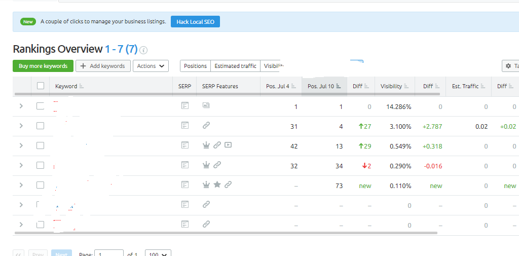
Task: Expand the row with 3.100% visibility
Action: pos(21,126)
